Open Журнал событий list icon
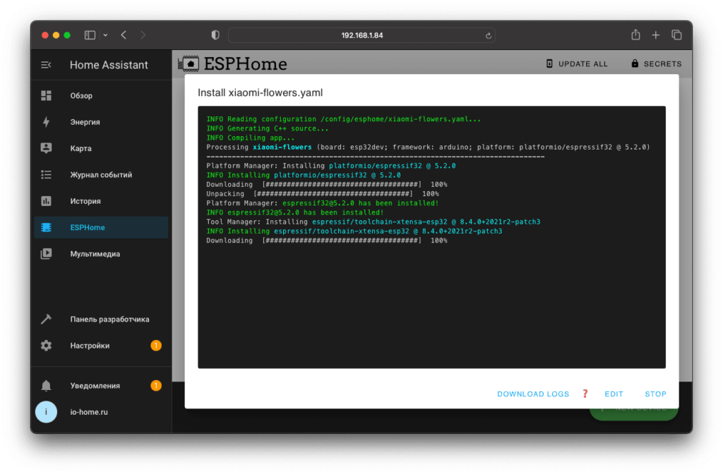 coord(46,175)
